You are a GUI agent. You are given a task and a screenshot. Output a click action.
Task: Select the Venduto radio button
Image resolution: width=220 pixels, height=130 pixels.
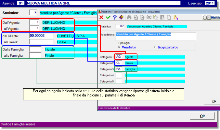click(119, 47)
